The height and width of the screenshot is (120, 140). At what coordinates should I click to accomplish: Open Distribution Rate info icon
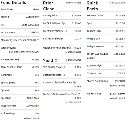pyautogui.click(x=64, y=75)
